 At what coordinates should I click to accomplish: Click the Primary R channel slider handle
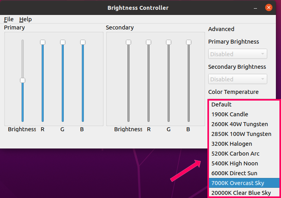pos(43,42)
